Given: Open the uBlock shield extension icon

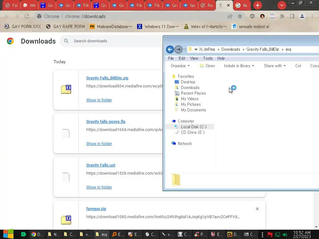Looking at the screenshot, I should (x=252, y=16).
